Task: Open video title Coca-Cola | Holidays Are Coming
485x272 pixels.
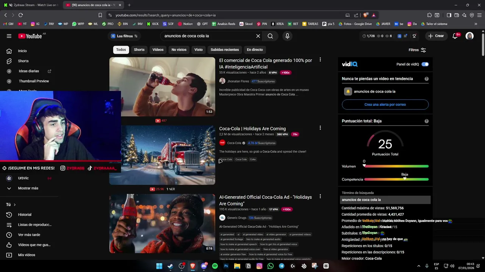Action: tap(252, 129)
